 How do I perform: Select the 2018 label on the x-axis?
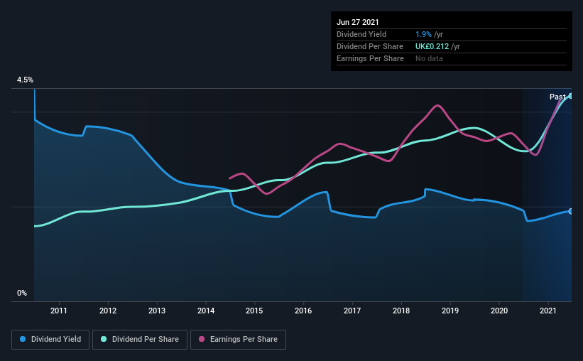(x=401, y=311)
